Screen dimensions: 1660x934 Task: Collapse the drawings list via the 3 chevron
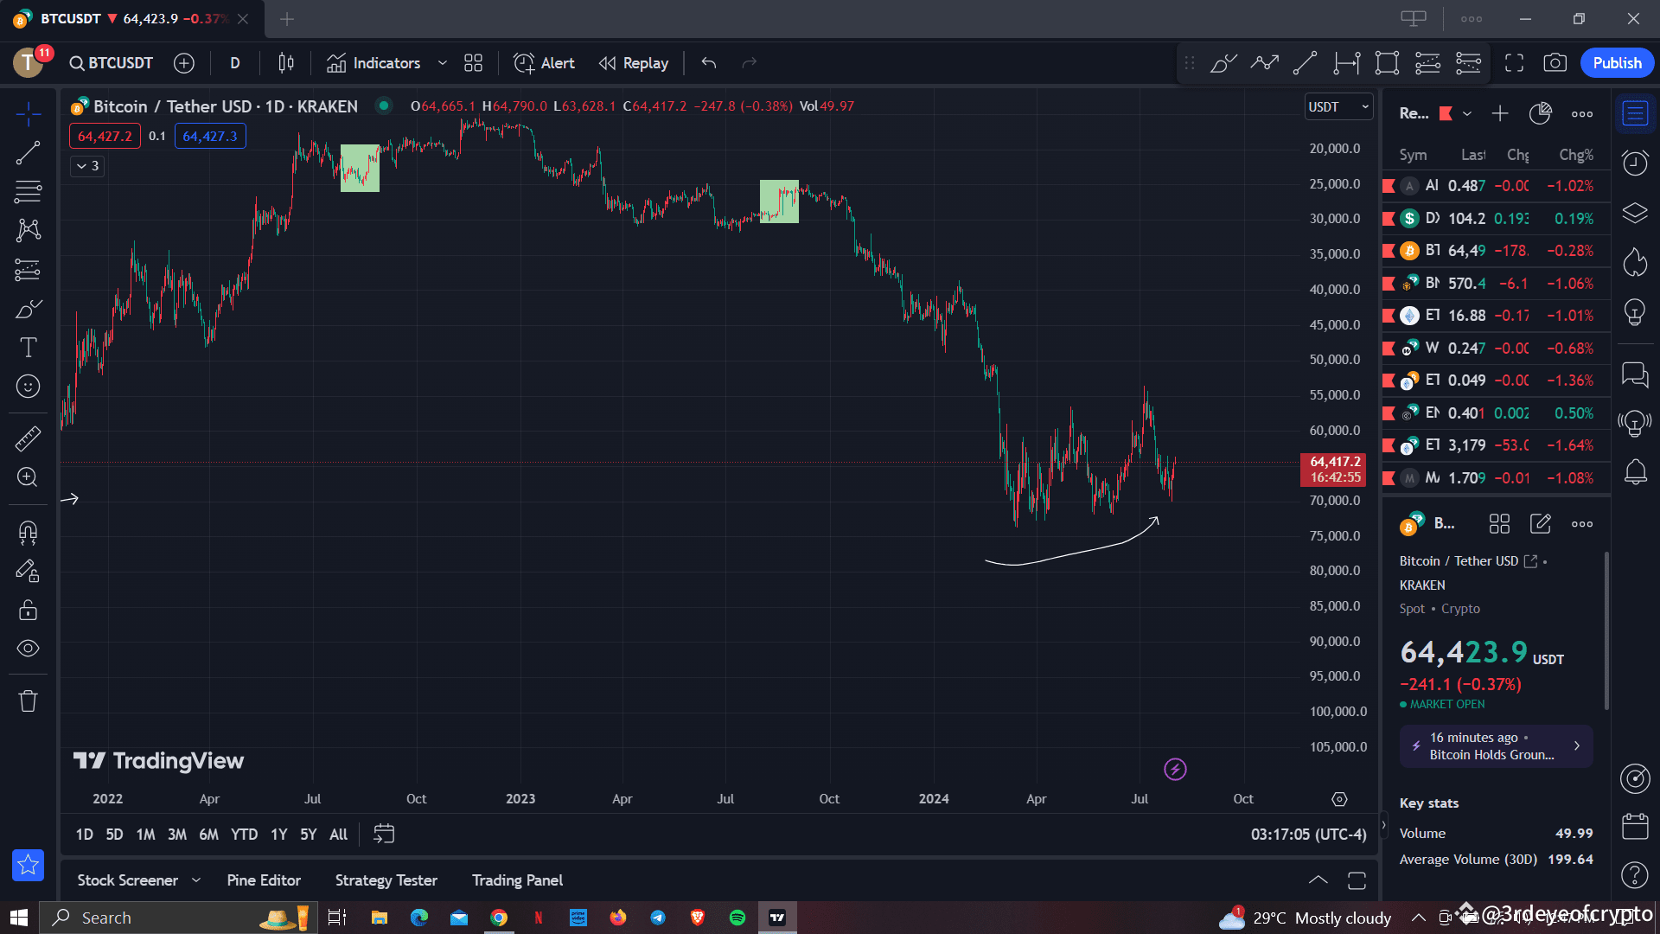pyautogui.click(x=86, y=166)
